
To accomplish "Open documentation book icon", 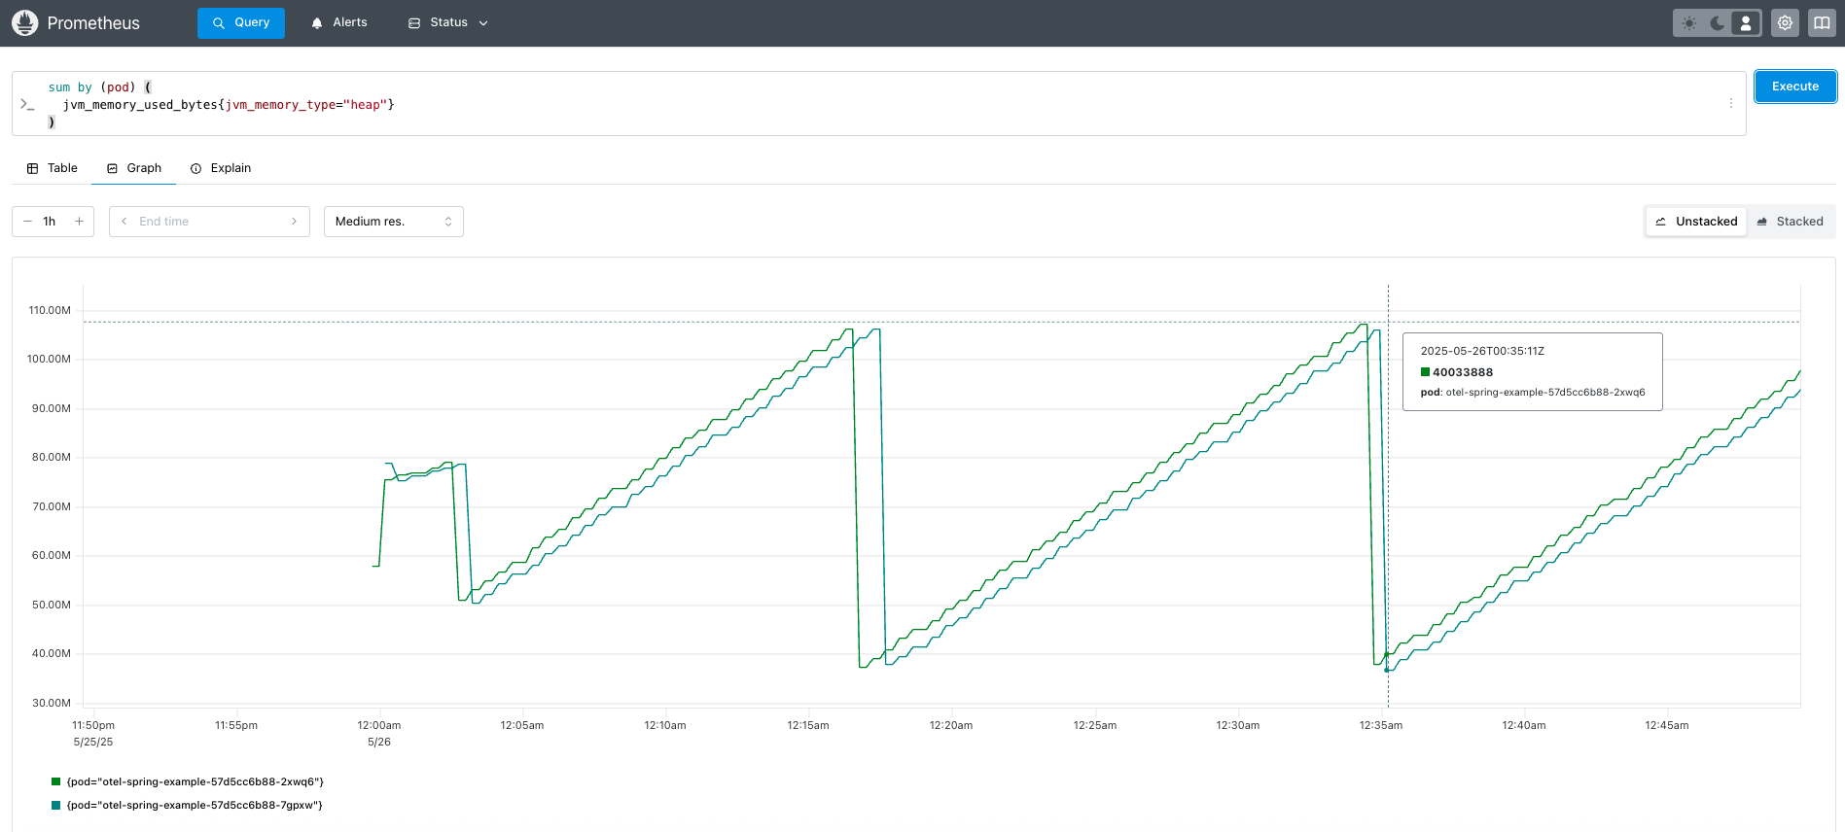I will coord(1822,23).
